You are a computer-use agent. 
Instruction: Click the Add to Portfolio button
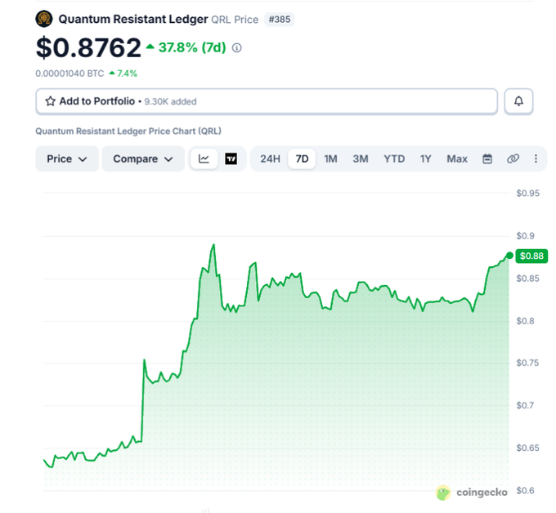tap(267, 101)
